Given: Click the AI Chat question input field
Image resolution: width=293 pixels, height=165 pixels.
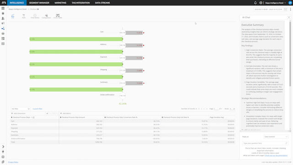Looking at the screenshot, I should click(265, 143).
